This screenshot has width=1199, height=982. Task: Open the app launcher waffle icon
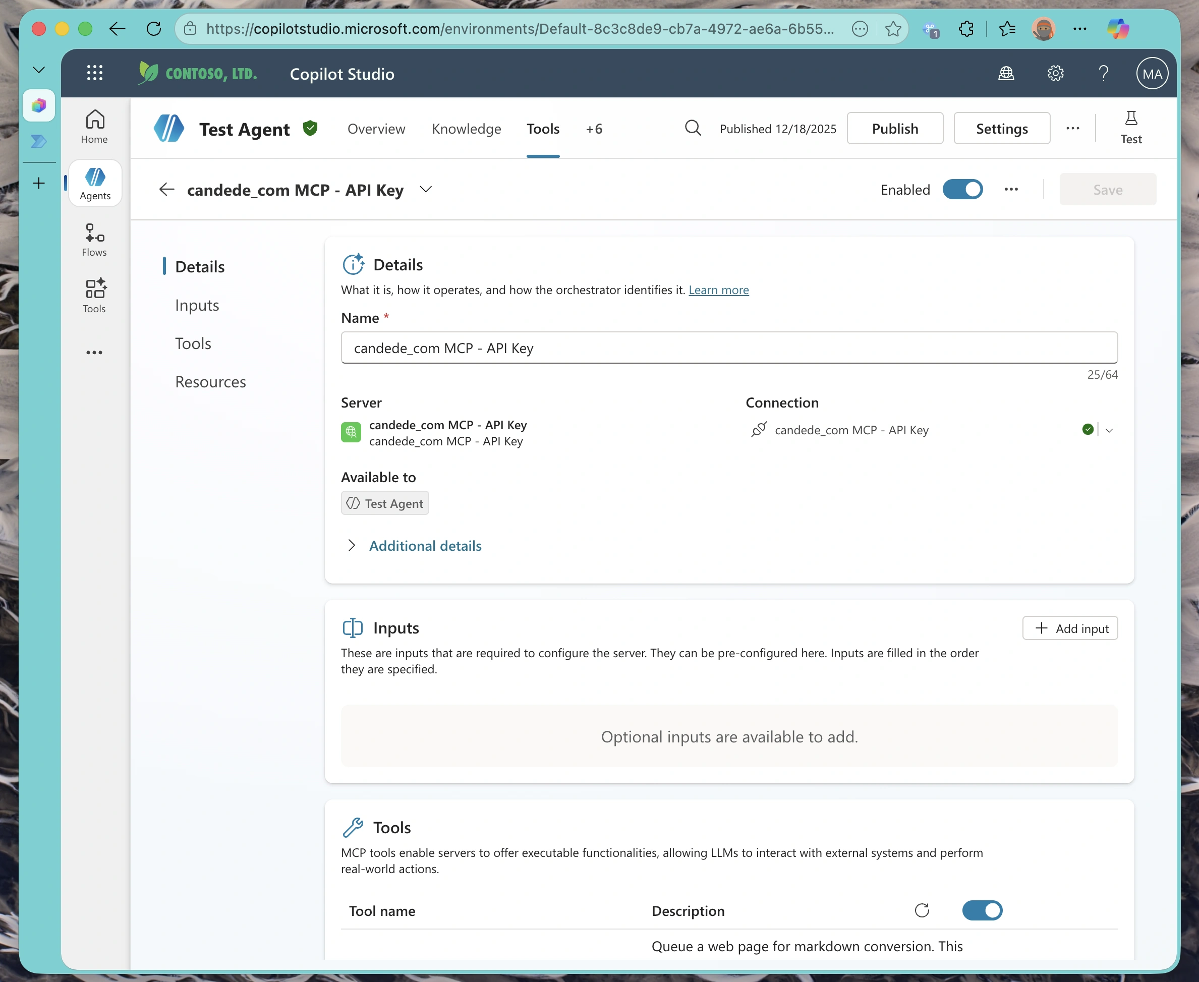94,73
